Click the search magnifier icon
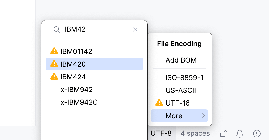Screen dimensions: 269x140 click(57, 29)
